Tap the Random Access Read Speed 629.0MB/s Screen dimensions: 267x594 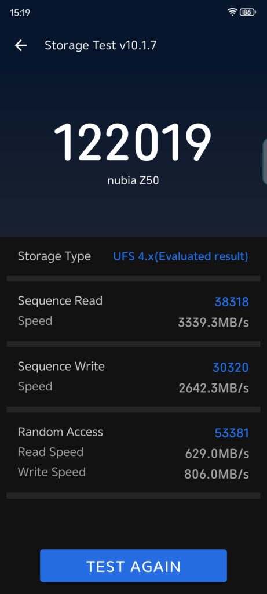pos(217,454)
